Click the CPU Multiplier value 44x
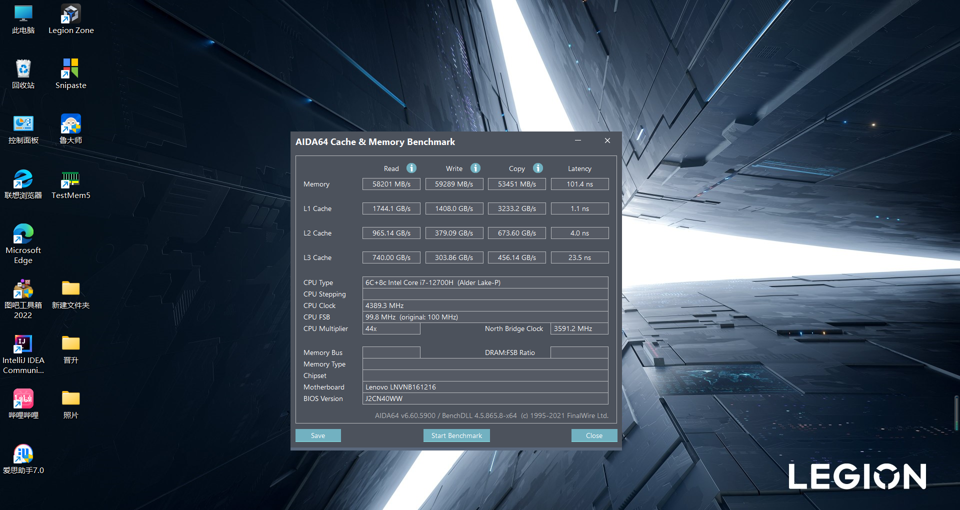Viewport: 960px width, 510px height. point(391,328)
